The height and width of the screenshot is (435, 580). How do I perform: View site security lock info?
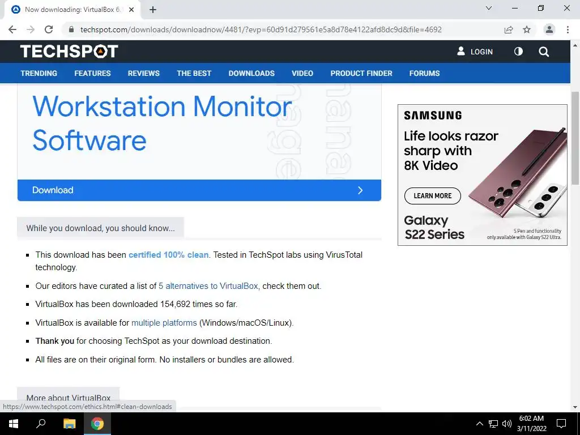(x=71, y=29)
